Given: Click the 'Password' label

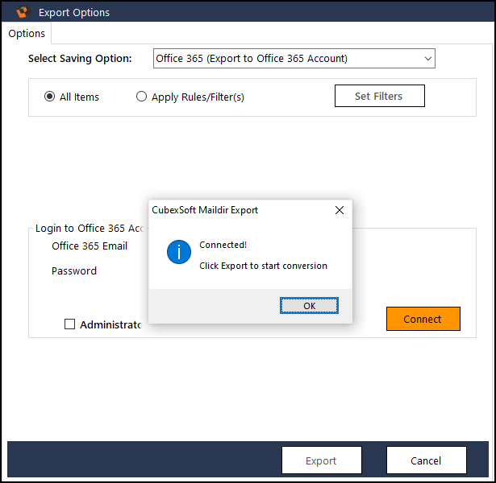Looking at the screenshot, I should (74, 270).
